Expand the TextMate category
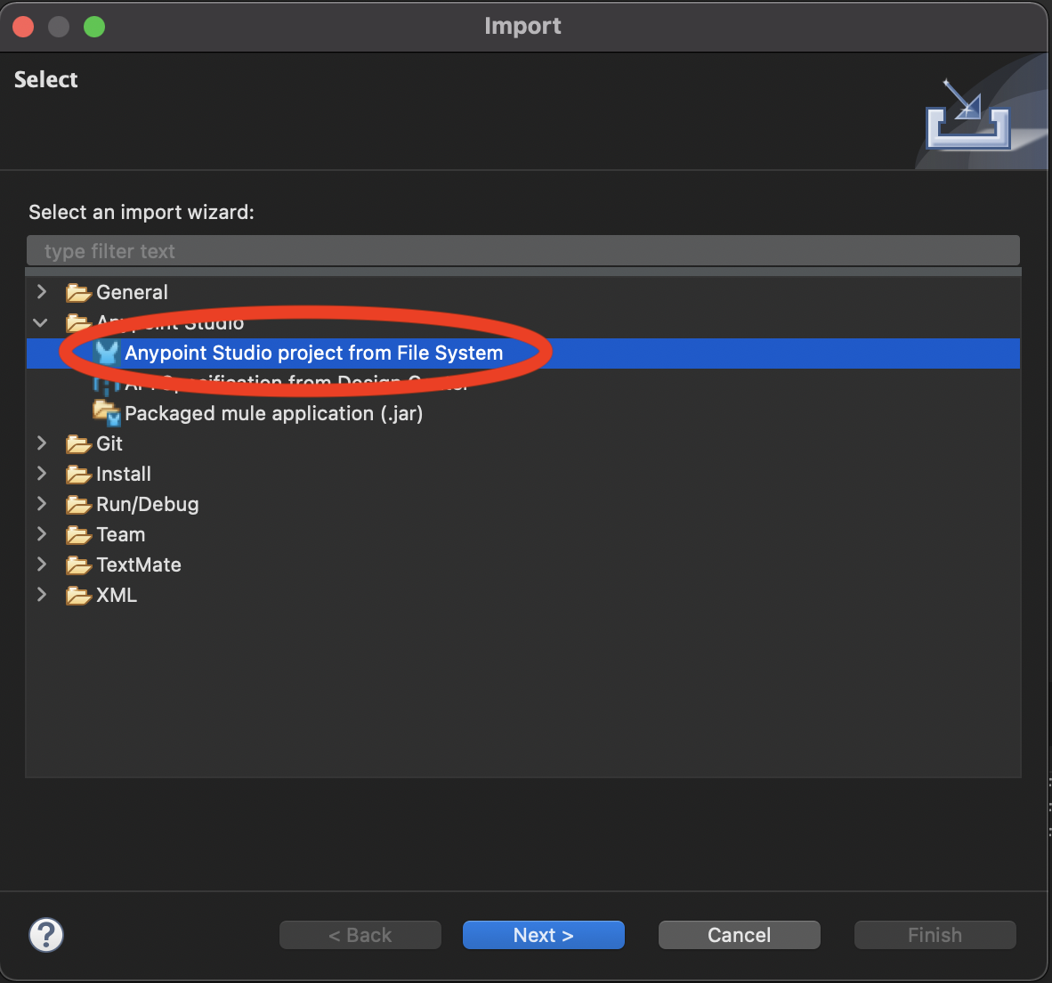This screenshot has width=1052, height=983. coord(41,565)
